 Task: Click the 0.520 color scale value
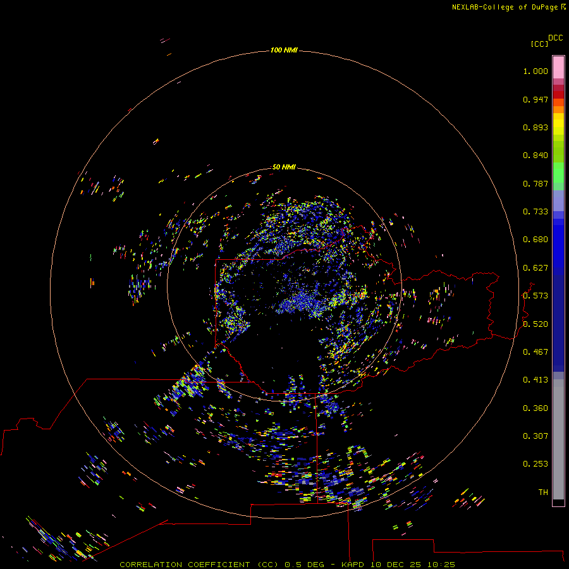535,324
